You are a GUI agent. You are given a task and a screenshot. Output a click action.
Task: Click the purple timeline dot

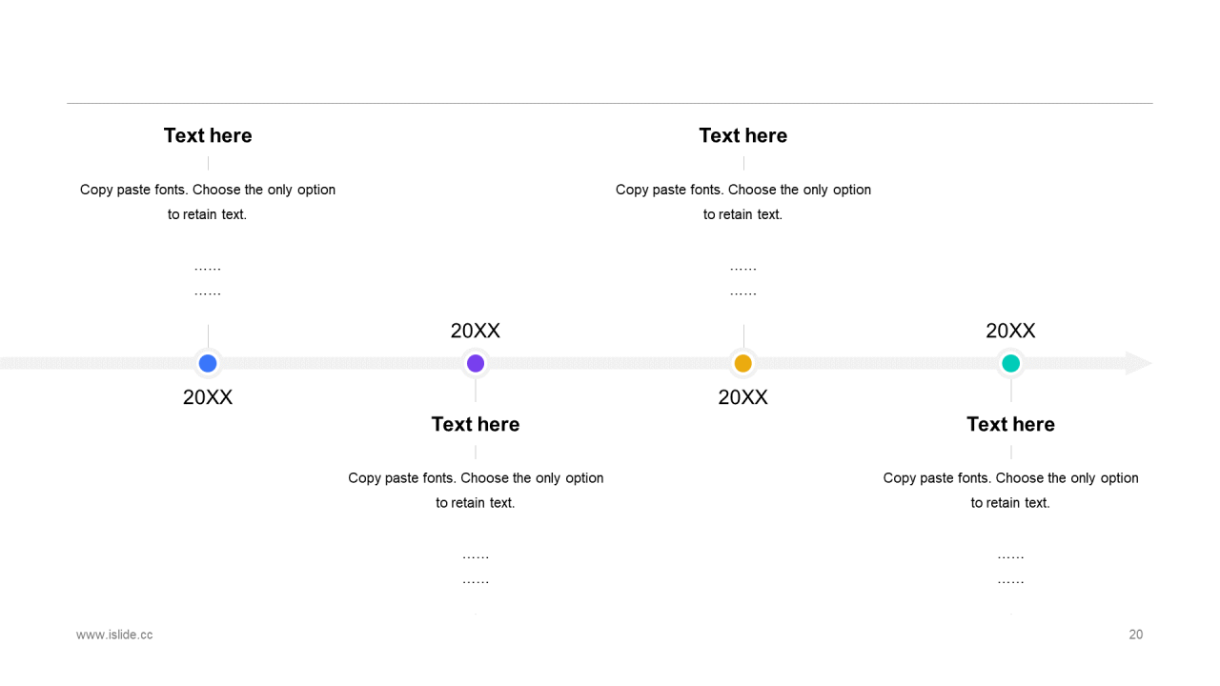click(476, 363)
